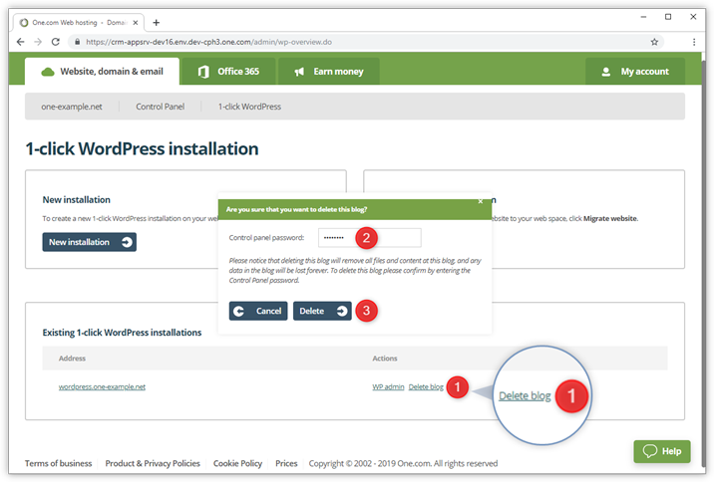Open the Help chat button
The width and height of the screenshot is (714, 482).
(x=662, y=451)
